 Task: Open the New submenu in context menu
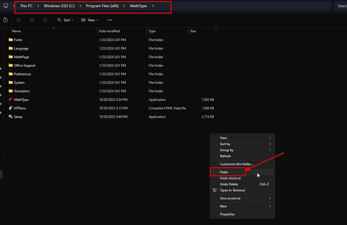click(242, 206)
